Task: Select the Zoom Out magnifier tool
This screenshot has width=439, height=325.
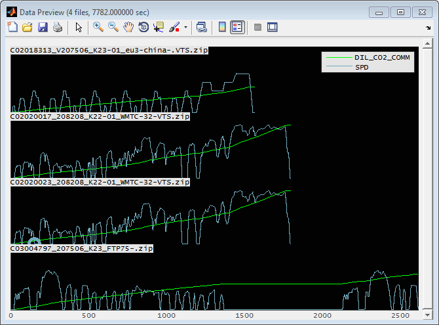Action: (x=113, y=27)
